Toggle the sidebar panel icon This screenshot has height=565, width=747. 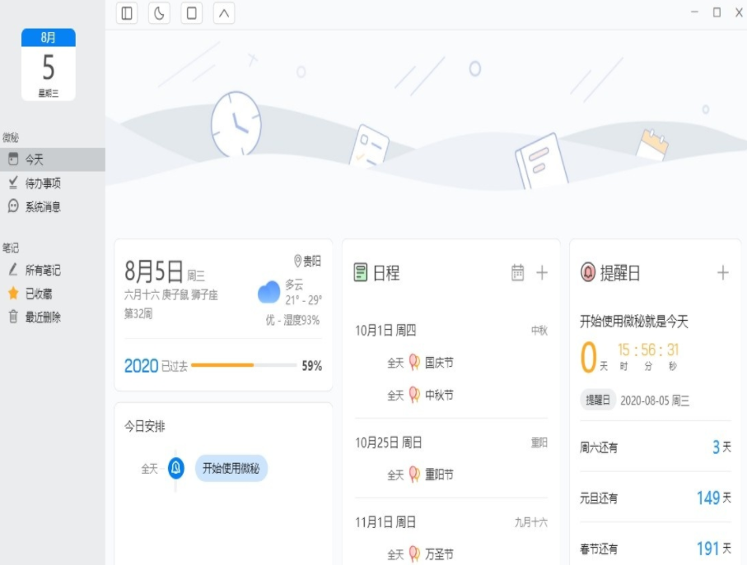click(x=127, y=13)
